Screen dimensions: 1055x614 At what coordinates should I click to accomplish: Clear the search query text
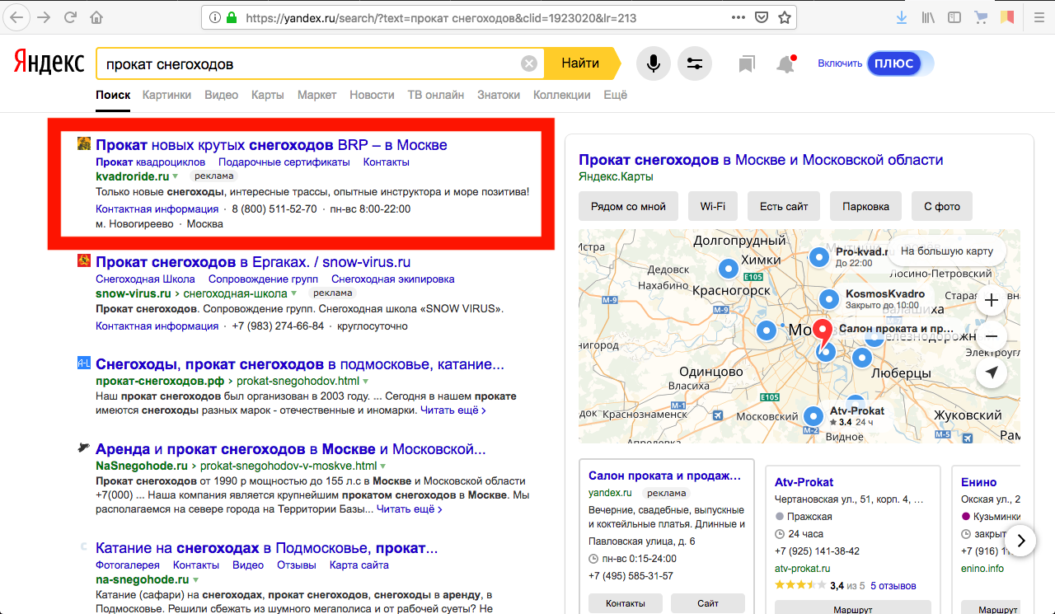tap(529, 63)
